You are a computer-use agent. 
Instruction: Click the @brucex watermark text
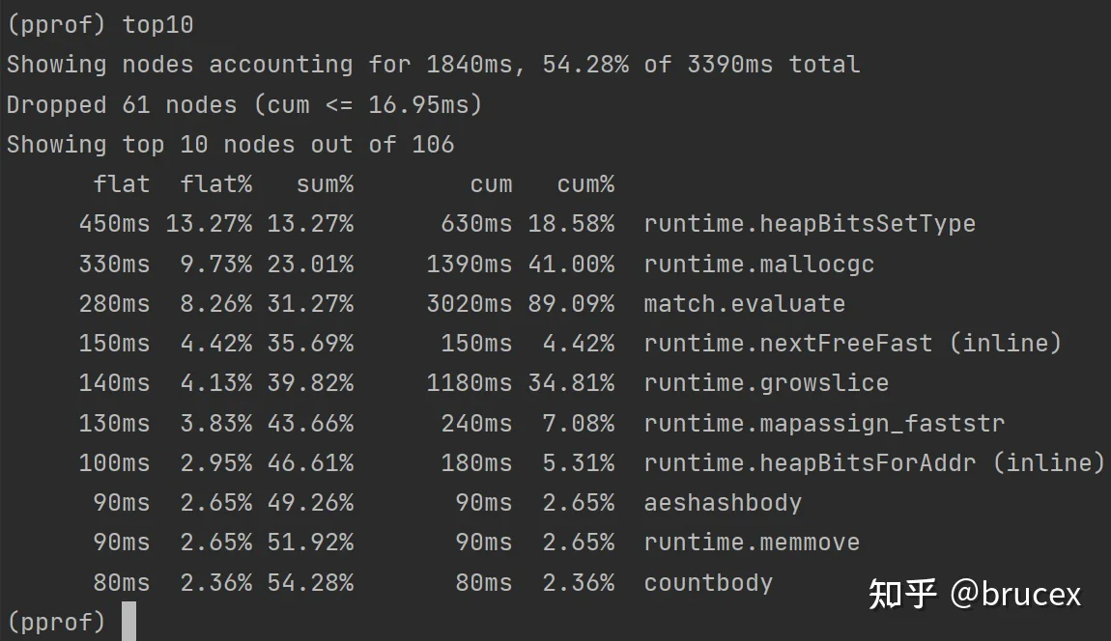(1015, 593)
